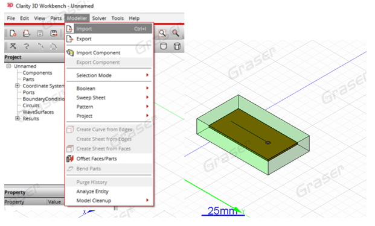Click the zoom fit magnifier icon
This screenshot has height=226, width=375.
point(162,33)
